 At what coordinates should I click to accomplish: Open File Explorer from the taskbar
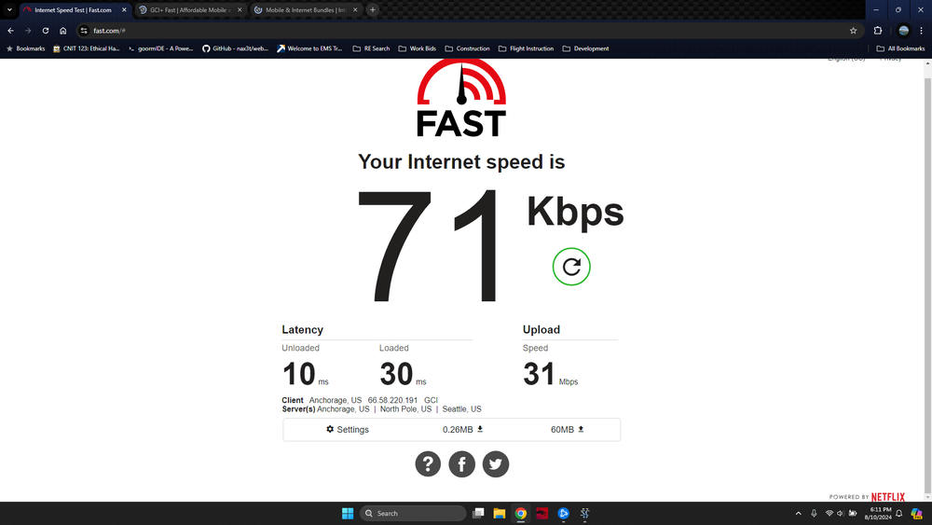pyautogui.click(x=500, y=513)
